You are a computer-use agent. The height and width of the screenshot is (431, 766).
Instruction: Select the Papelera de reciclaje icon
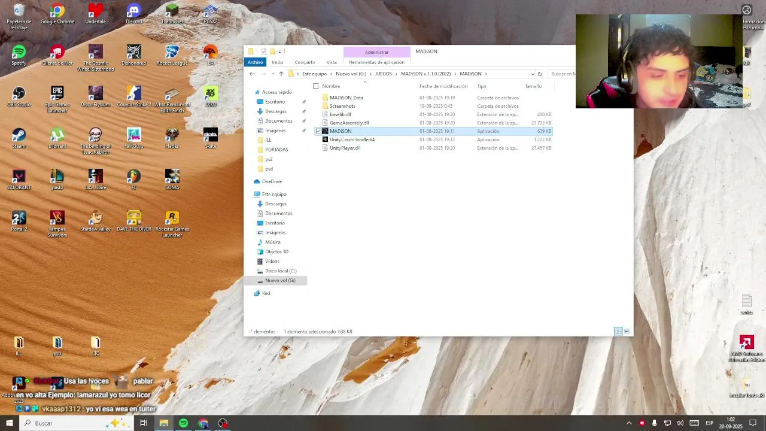point(19,17)
